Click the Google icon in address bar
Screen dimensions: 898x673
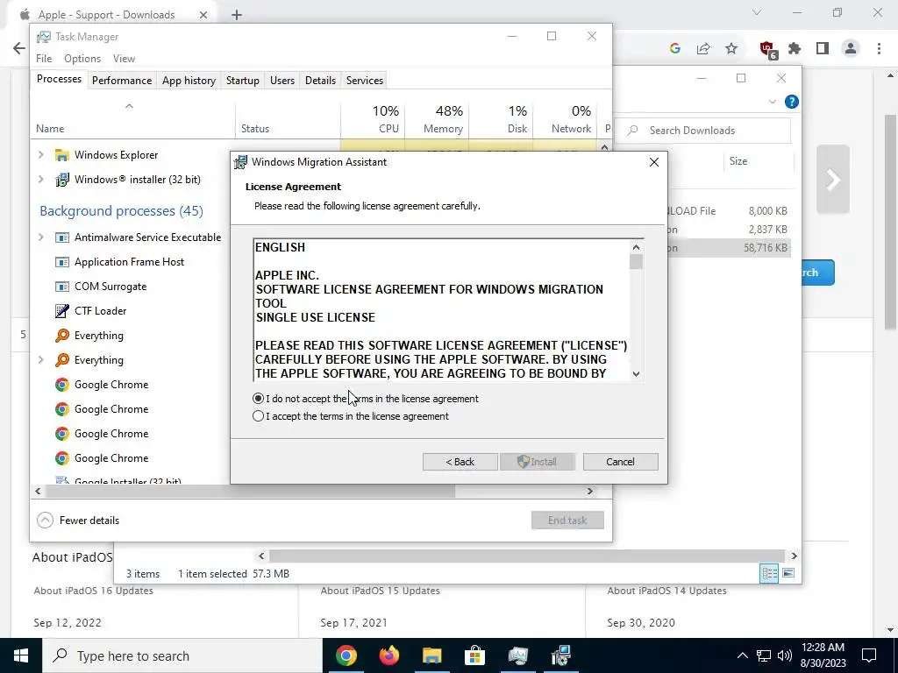[x=675, y=49]
